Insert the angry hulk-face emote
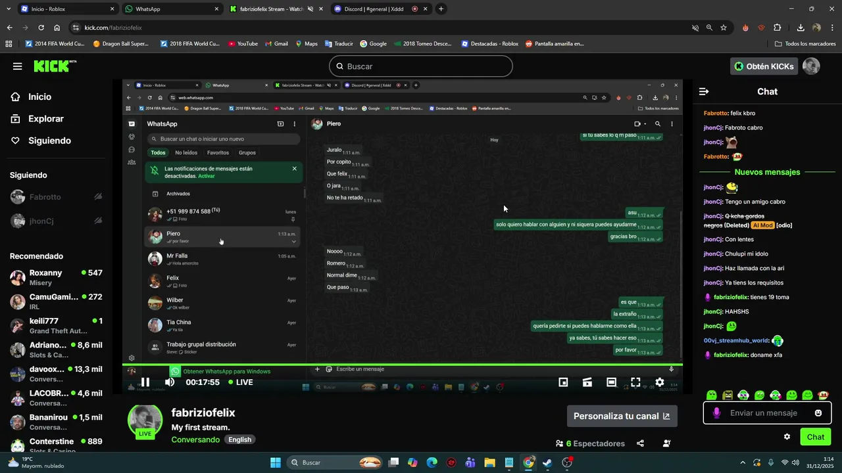This screenshot has width=842, height=473. pos(728,395)
